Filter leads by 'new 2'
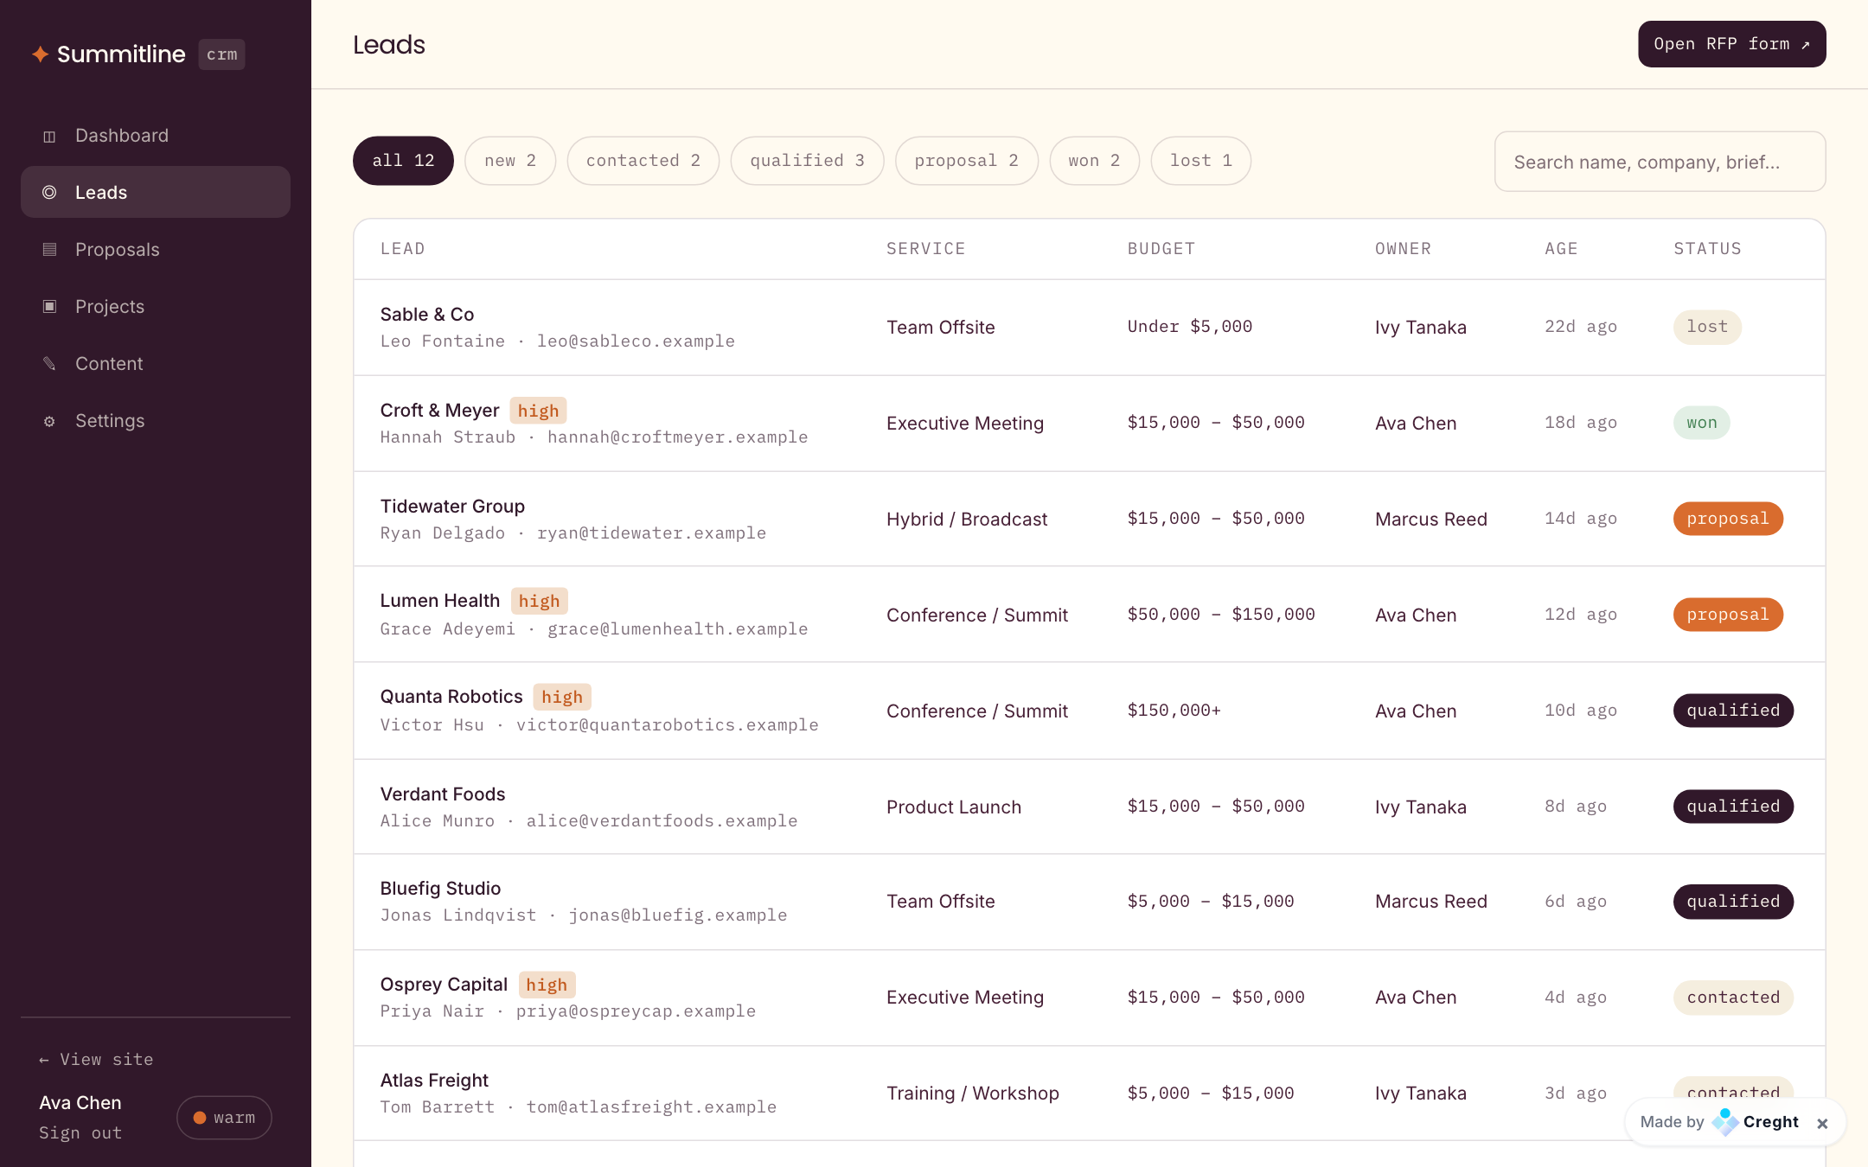 (510, 161)
